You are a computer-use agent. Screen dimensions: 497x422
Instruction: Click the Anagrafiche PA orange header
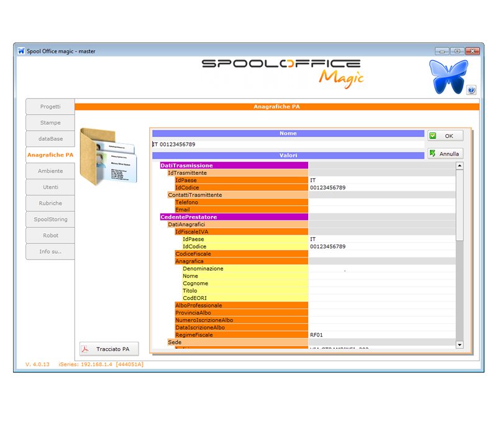pos(276,107)
